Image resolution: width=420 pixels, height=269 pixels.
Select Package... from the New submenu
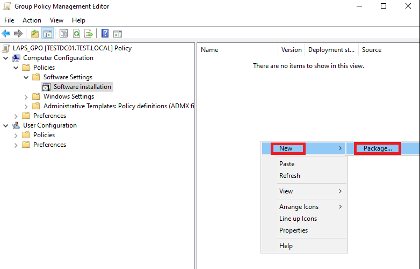coord(378,148)
